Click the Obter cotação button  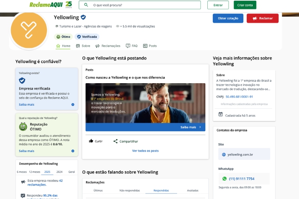[228, 18]
